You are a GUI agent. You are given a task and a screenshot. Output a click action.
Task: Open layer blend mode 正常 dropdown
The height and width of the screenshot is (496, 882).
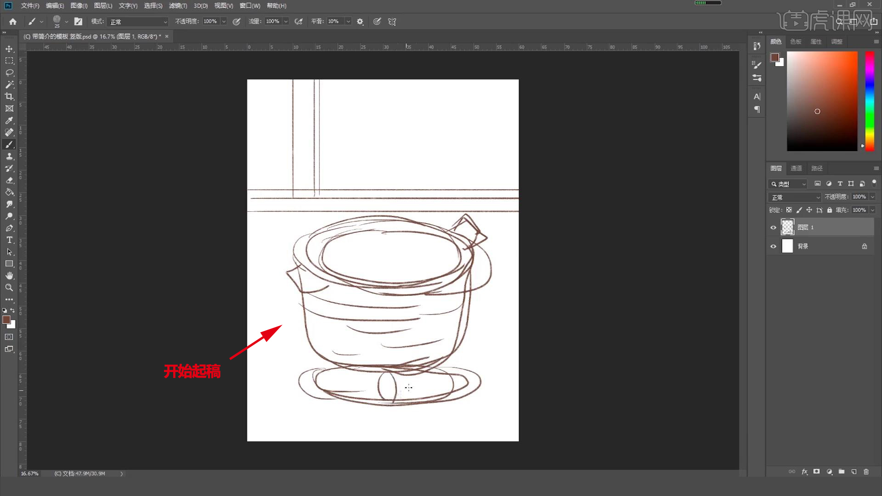pyautogui.click(x=795, y=197)
